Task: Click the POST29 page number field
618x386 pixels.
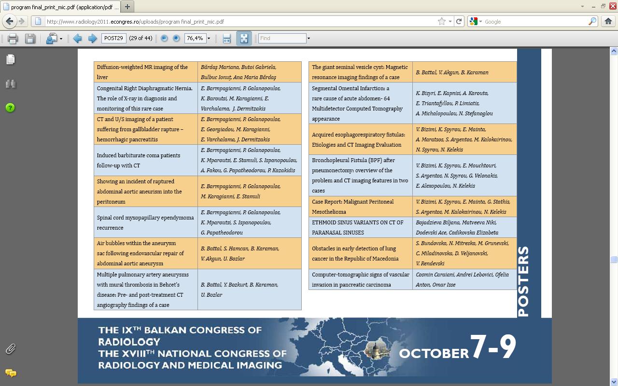Action: [x=113, y=38]
